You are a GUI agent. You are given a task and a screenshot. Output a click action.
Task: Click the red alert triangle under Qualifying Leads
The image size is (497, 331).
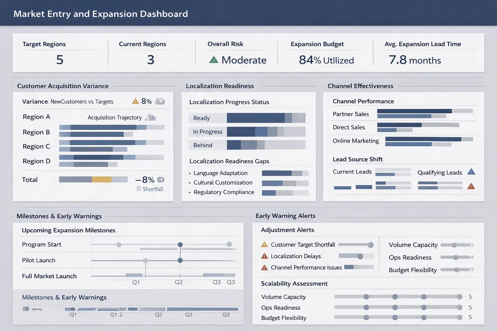coord(471,186)
